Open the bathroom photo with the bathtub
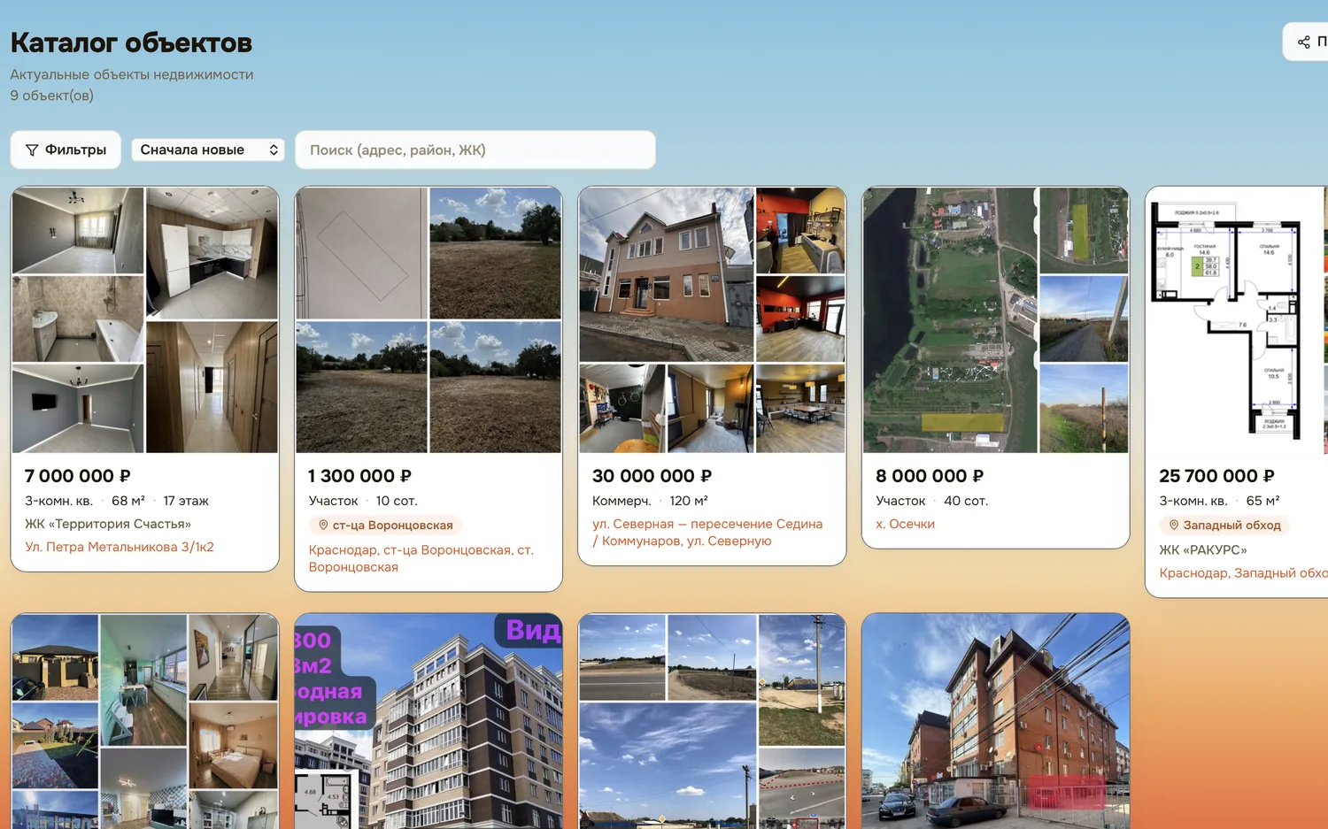The image size is (1328, 829). click(78, 319)
